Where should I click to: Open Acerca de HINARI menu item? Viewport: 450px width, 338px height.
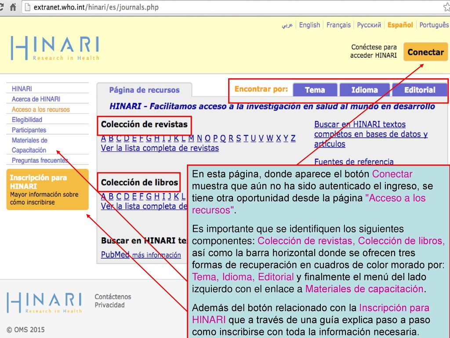click(x=36, y=99)
